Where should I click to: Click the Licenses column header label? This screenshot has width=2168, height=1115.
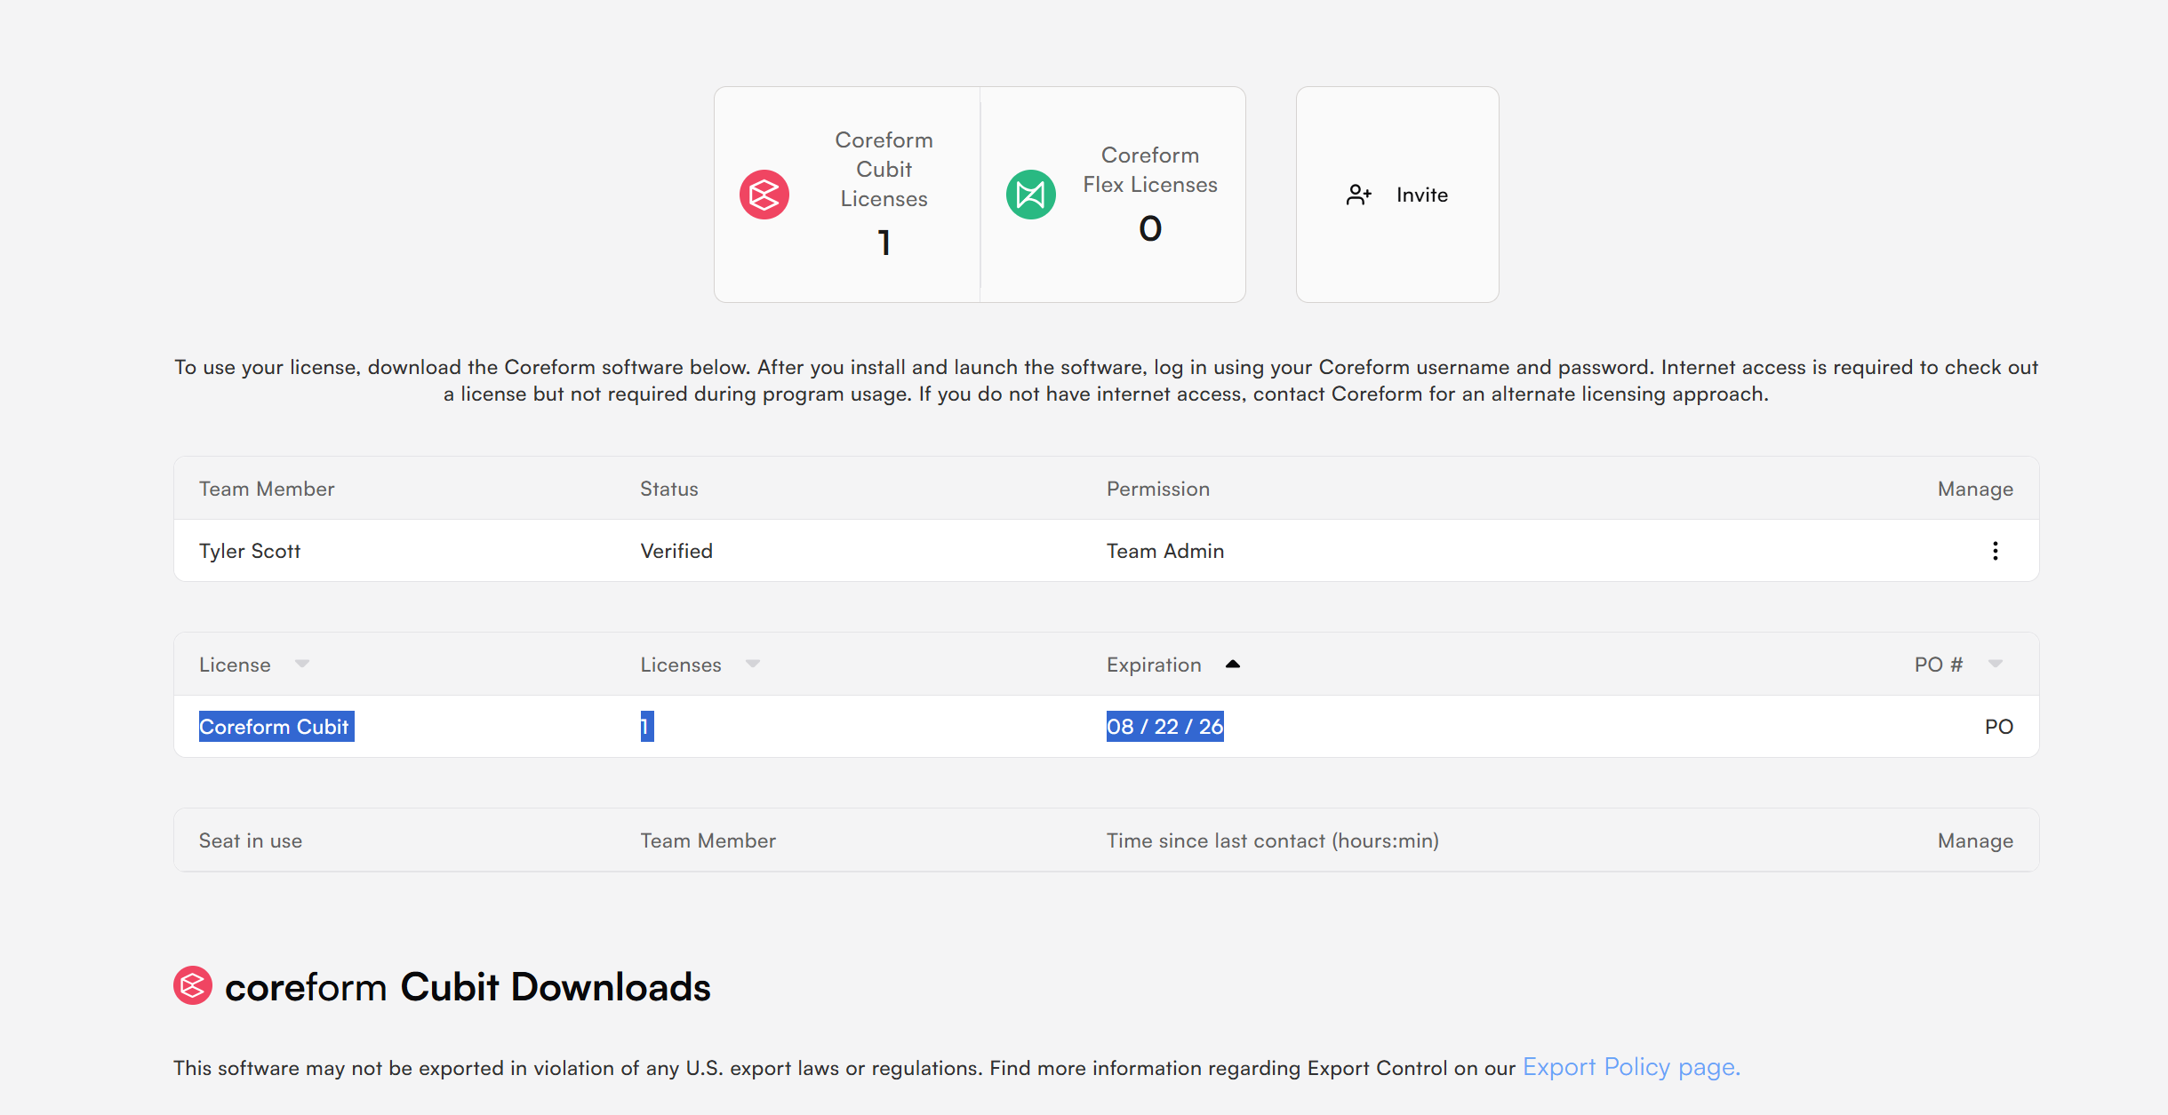[681, 665]
